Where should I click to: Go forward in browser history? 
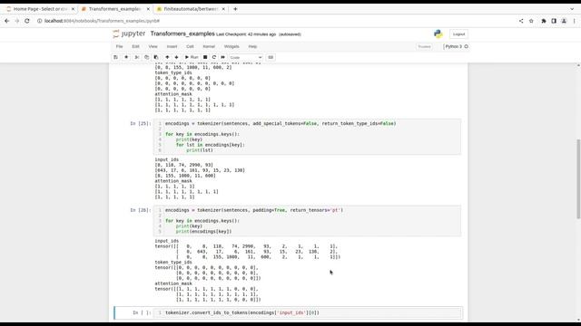click(17, 21)
